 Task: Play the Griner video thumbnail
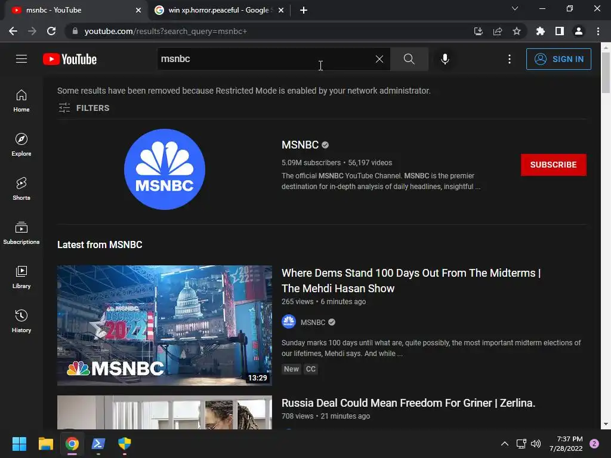coord(165,413)
